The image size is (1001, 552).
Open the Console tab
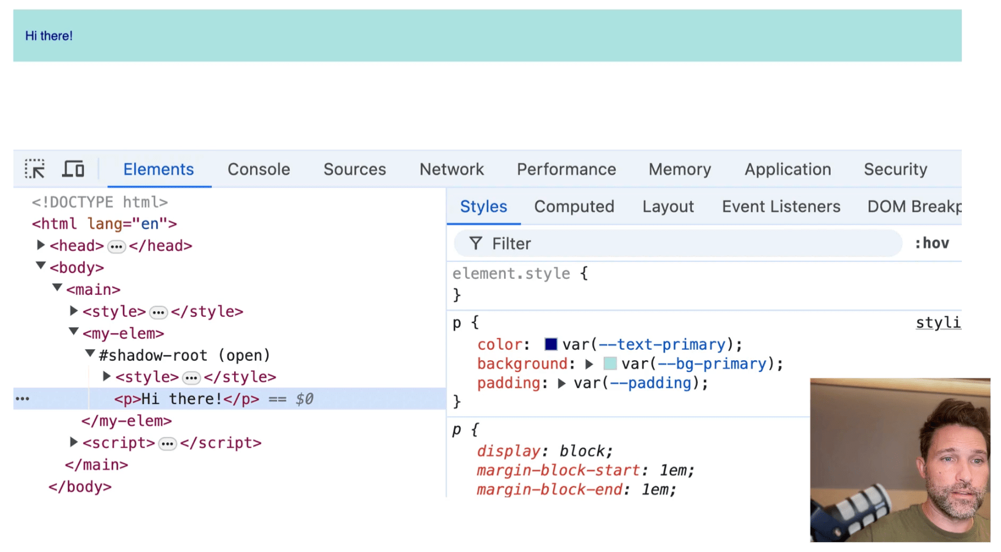coord(259,169)
